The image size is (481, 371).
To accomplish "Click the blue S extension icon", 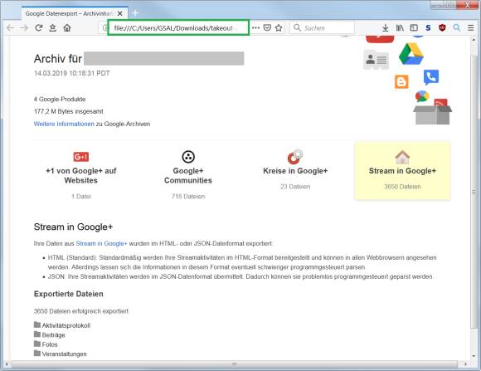I will [x=428, y=28].
